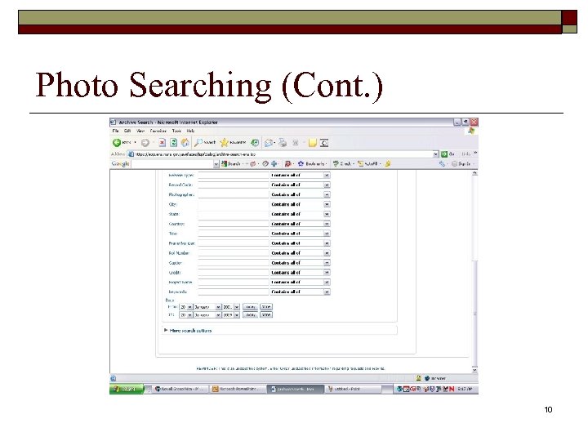Click the City text field
This screenshot has height=441, width=588.
pos(234,204)
